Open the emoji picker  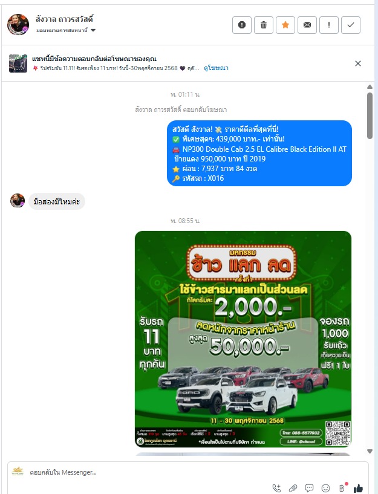point(326,488)
